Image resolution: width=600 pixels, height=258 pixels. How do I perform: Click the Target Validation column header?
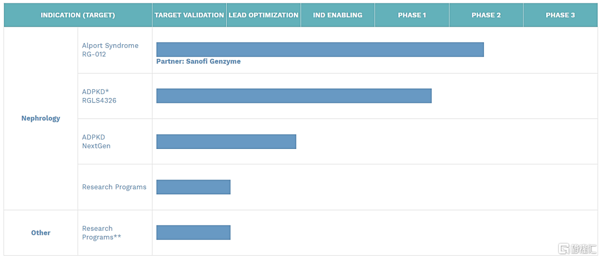coord(189,15)
